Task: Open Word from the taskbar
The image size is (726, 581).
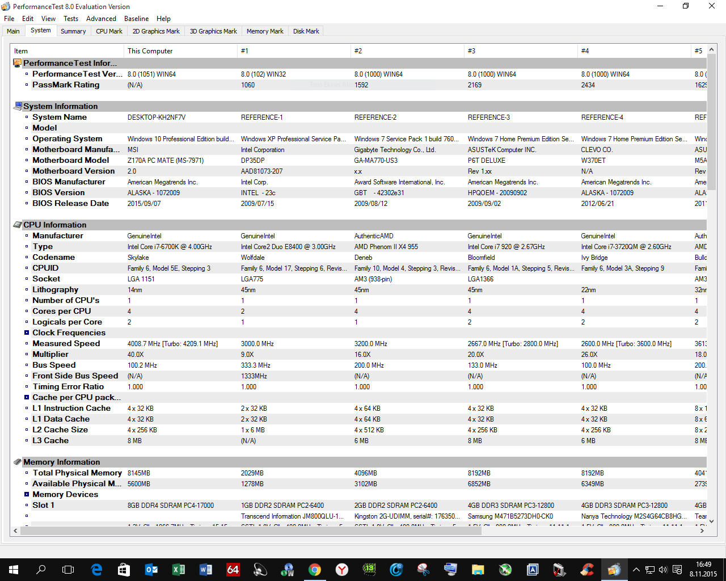Action: [x=206, y=569]
